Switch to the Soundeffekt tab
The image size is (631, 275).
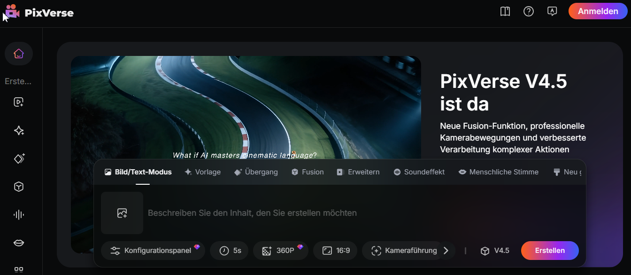click(419, 172)
